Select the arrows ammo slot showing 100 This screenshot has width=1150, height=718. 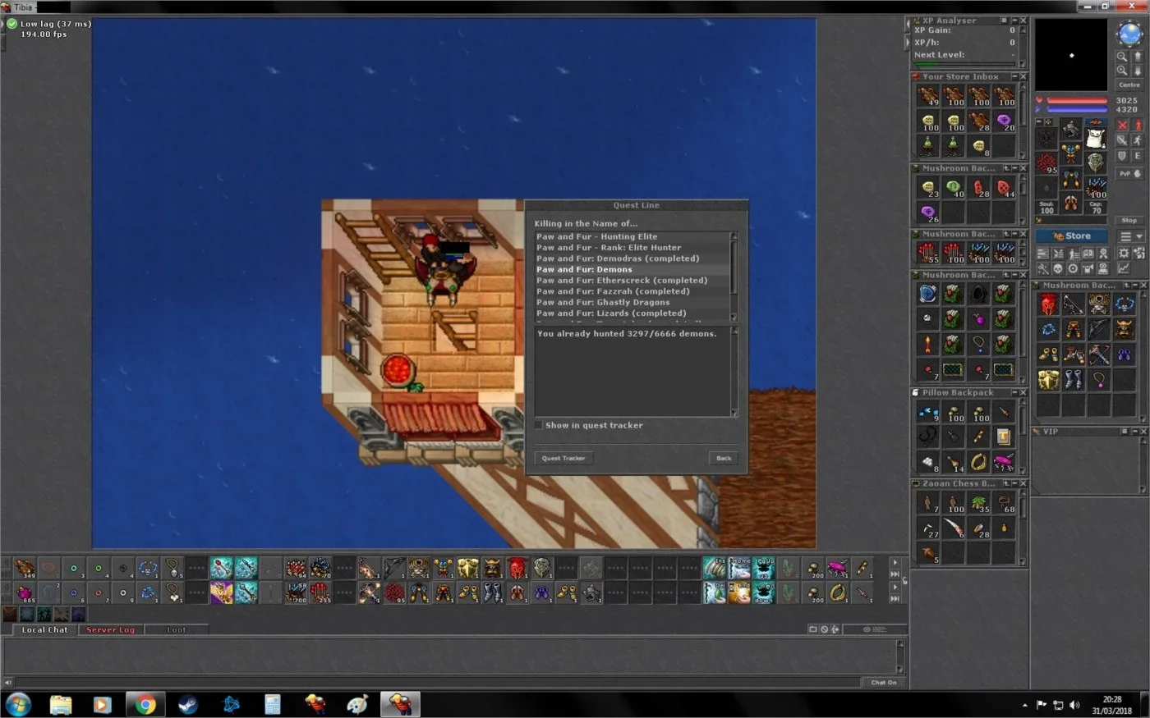pyautogui.click(x=1096, y=187)
